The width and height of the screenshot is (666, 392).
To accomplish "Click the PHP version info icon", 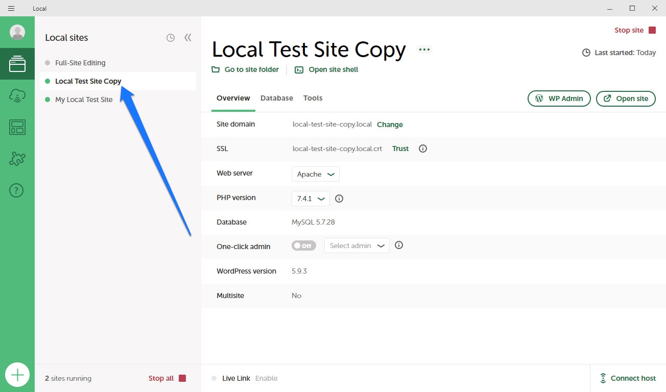I will [x=339, y=199].
